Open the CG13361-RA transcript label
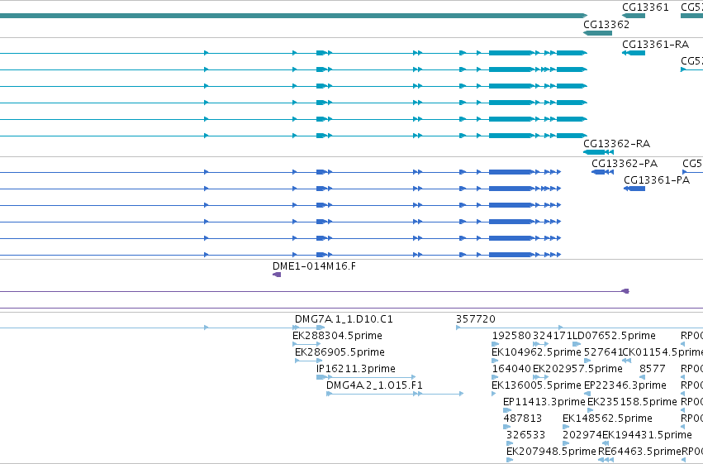The height and width of the screenshot is (464, 703). (655, 45)
